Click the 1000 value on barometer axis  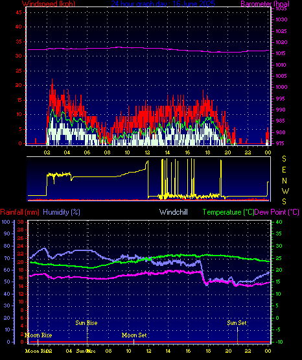pos(281,87)
